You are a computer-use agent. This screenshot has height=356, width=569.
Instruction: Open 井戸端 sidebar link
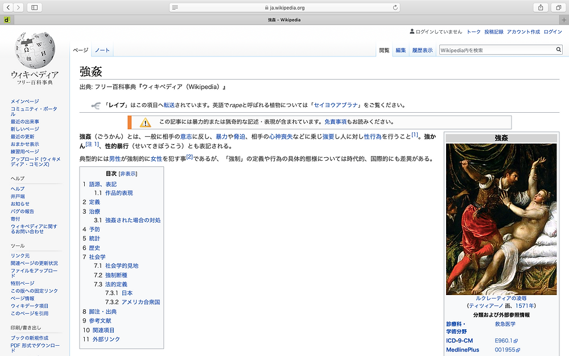point(18,196)
